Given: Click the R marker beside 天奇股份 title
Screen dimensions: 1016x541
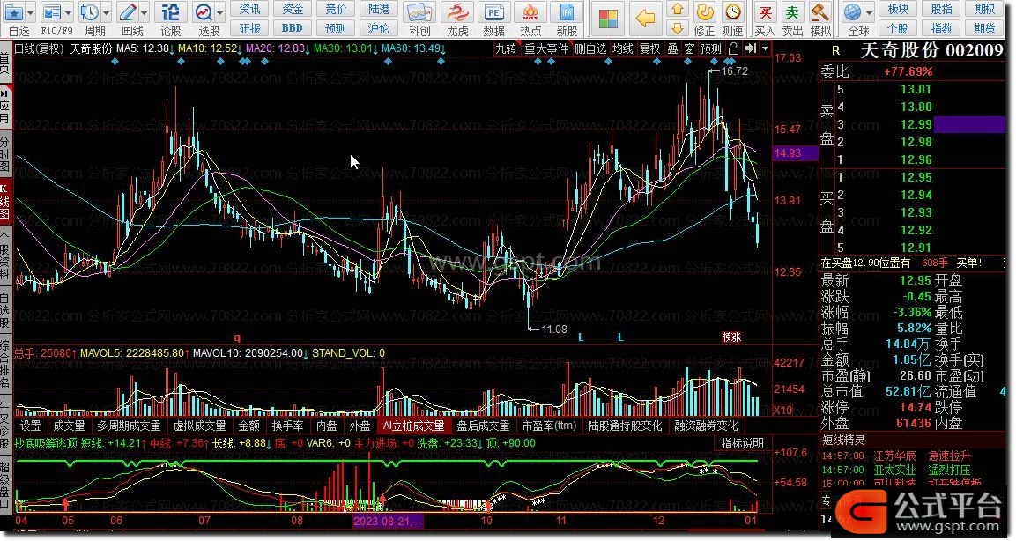Looking at the screenshot, I should [836, 50].
